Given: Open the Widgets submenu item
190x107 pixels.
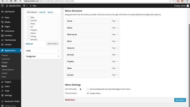Looking at the screenshot, I should tap(5, 63).
